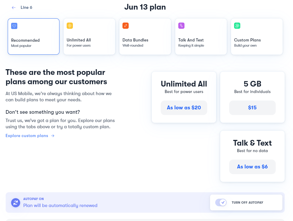This screenshot has height=221, width=293.
Task: Go back via the Line 6 label
Action: (26, 8)
